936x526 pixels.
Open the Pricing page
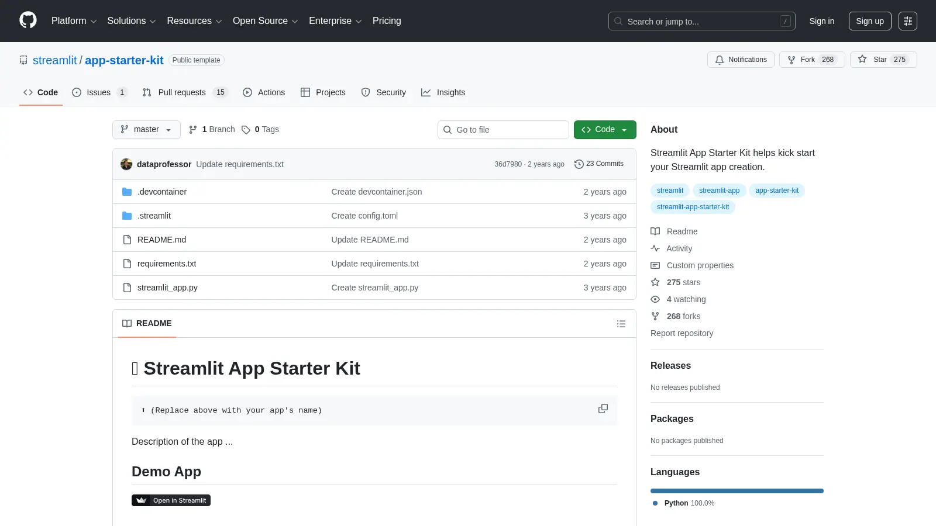(x=387, y=21)
